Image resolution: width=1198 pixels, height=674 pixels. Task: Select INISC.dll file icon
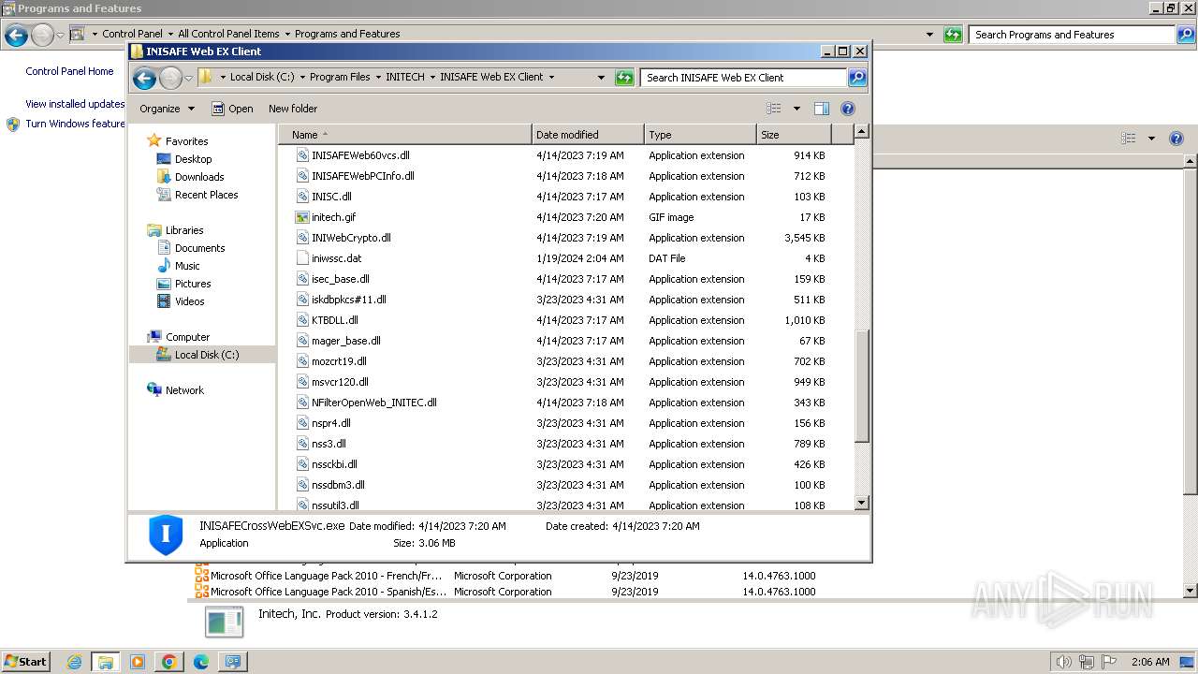pos(302,197)
